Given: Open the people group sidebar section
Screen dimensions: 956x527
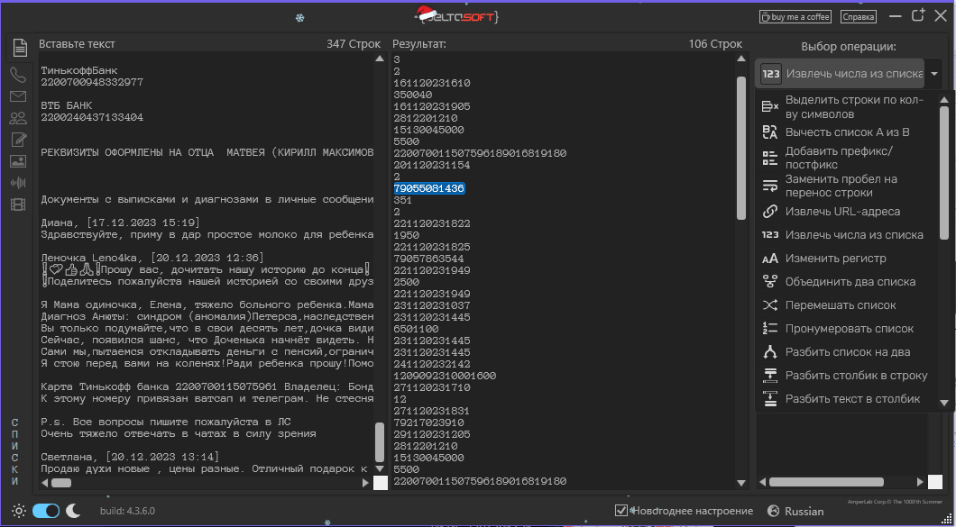Looking at the screenshot, I should [18, 118].
